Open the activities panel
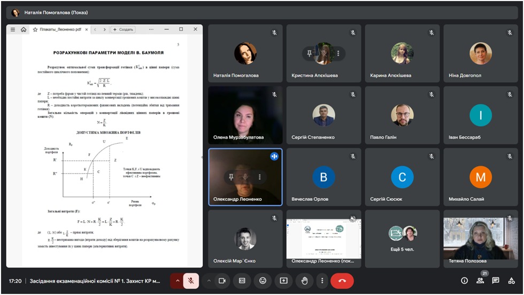The width and height of the screenshot is (524, 295). tap(512, 281)
